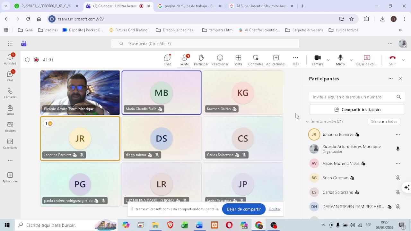
Task: Open Calendario in Teams sidebar
Action: click(x=10, y=143)
